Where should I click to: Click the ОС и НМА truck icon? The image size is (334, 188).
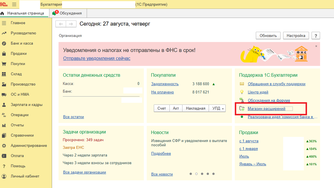[x=4, y=95]
